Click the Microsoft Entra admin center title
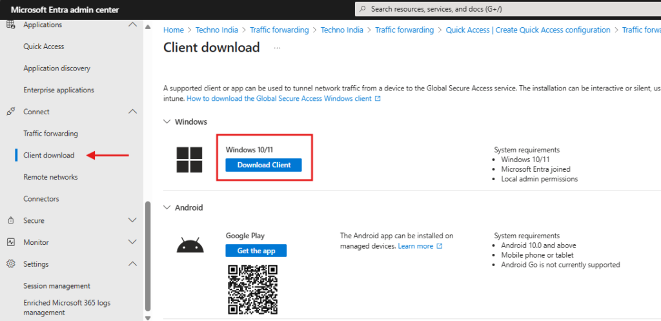 (65, 10)
